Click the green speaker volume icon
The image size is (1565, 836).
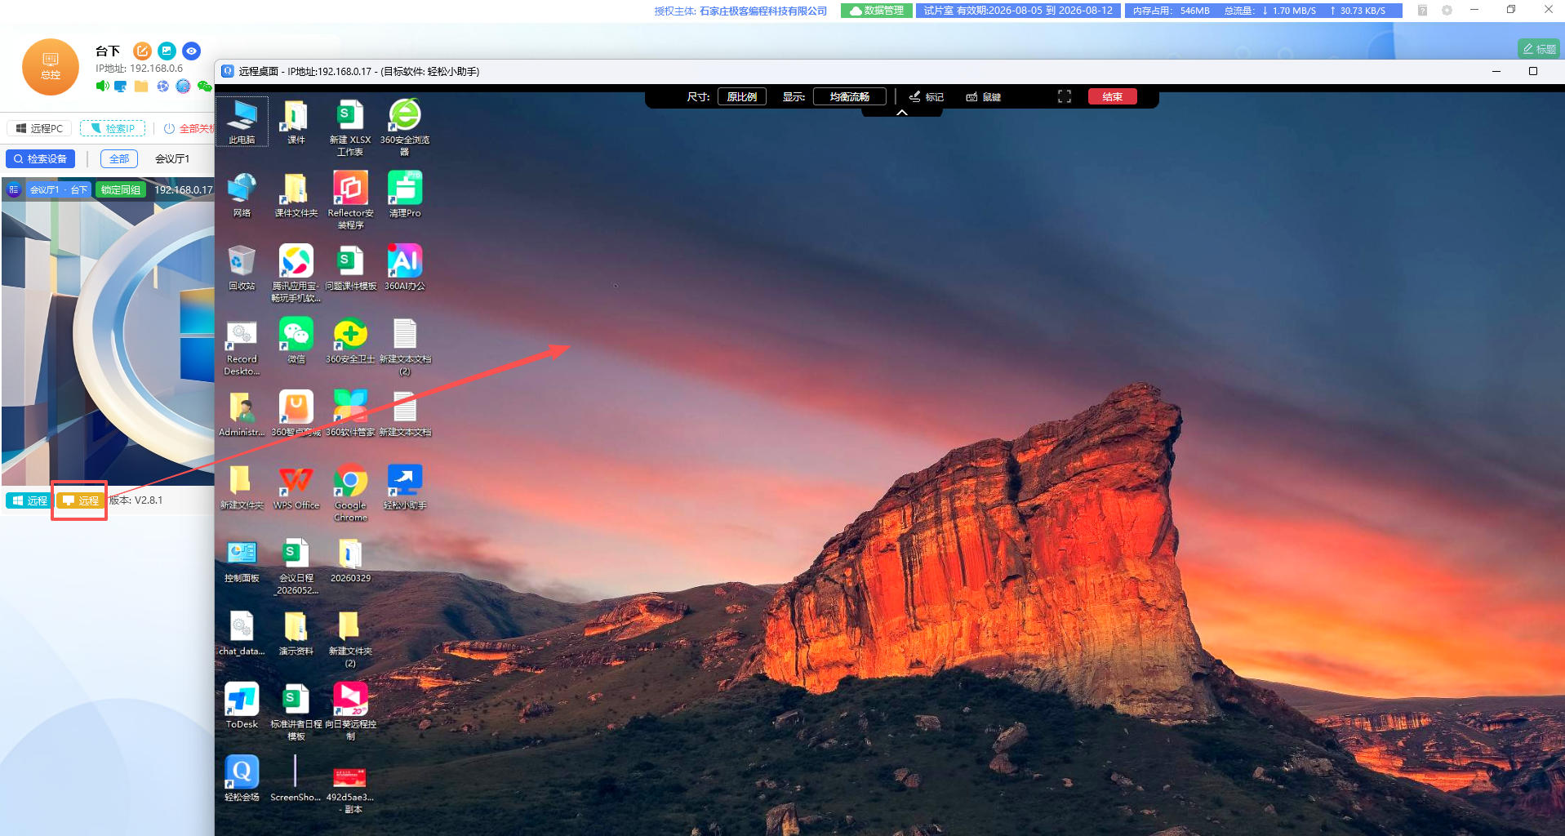click(102, 86)
